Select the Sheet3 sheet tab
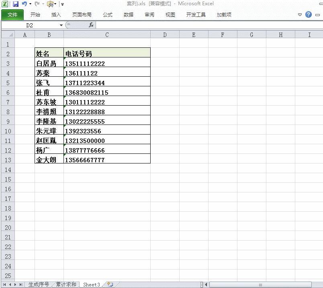323x288 pixels. (92, 285)
